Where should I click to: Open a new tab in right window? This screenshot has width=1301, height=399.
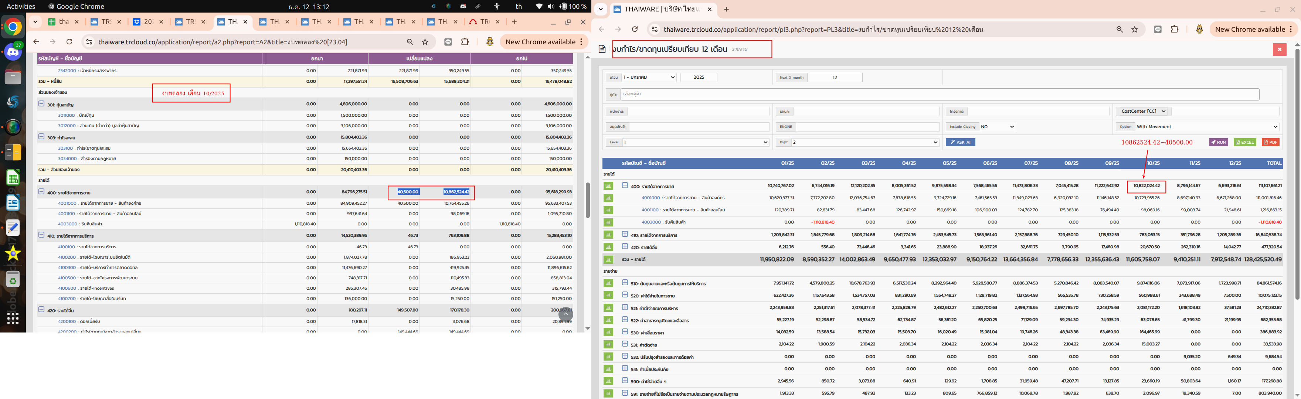726,9
